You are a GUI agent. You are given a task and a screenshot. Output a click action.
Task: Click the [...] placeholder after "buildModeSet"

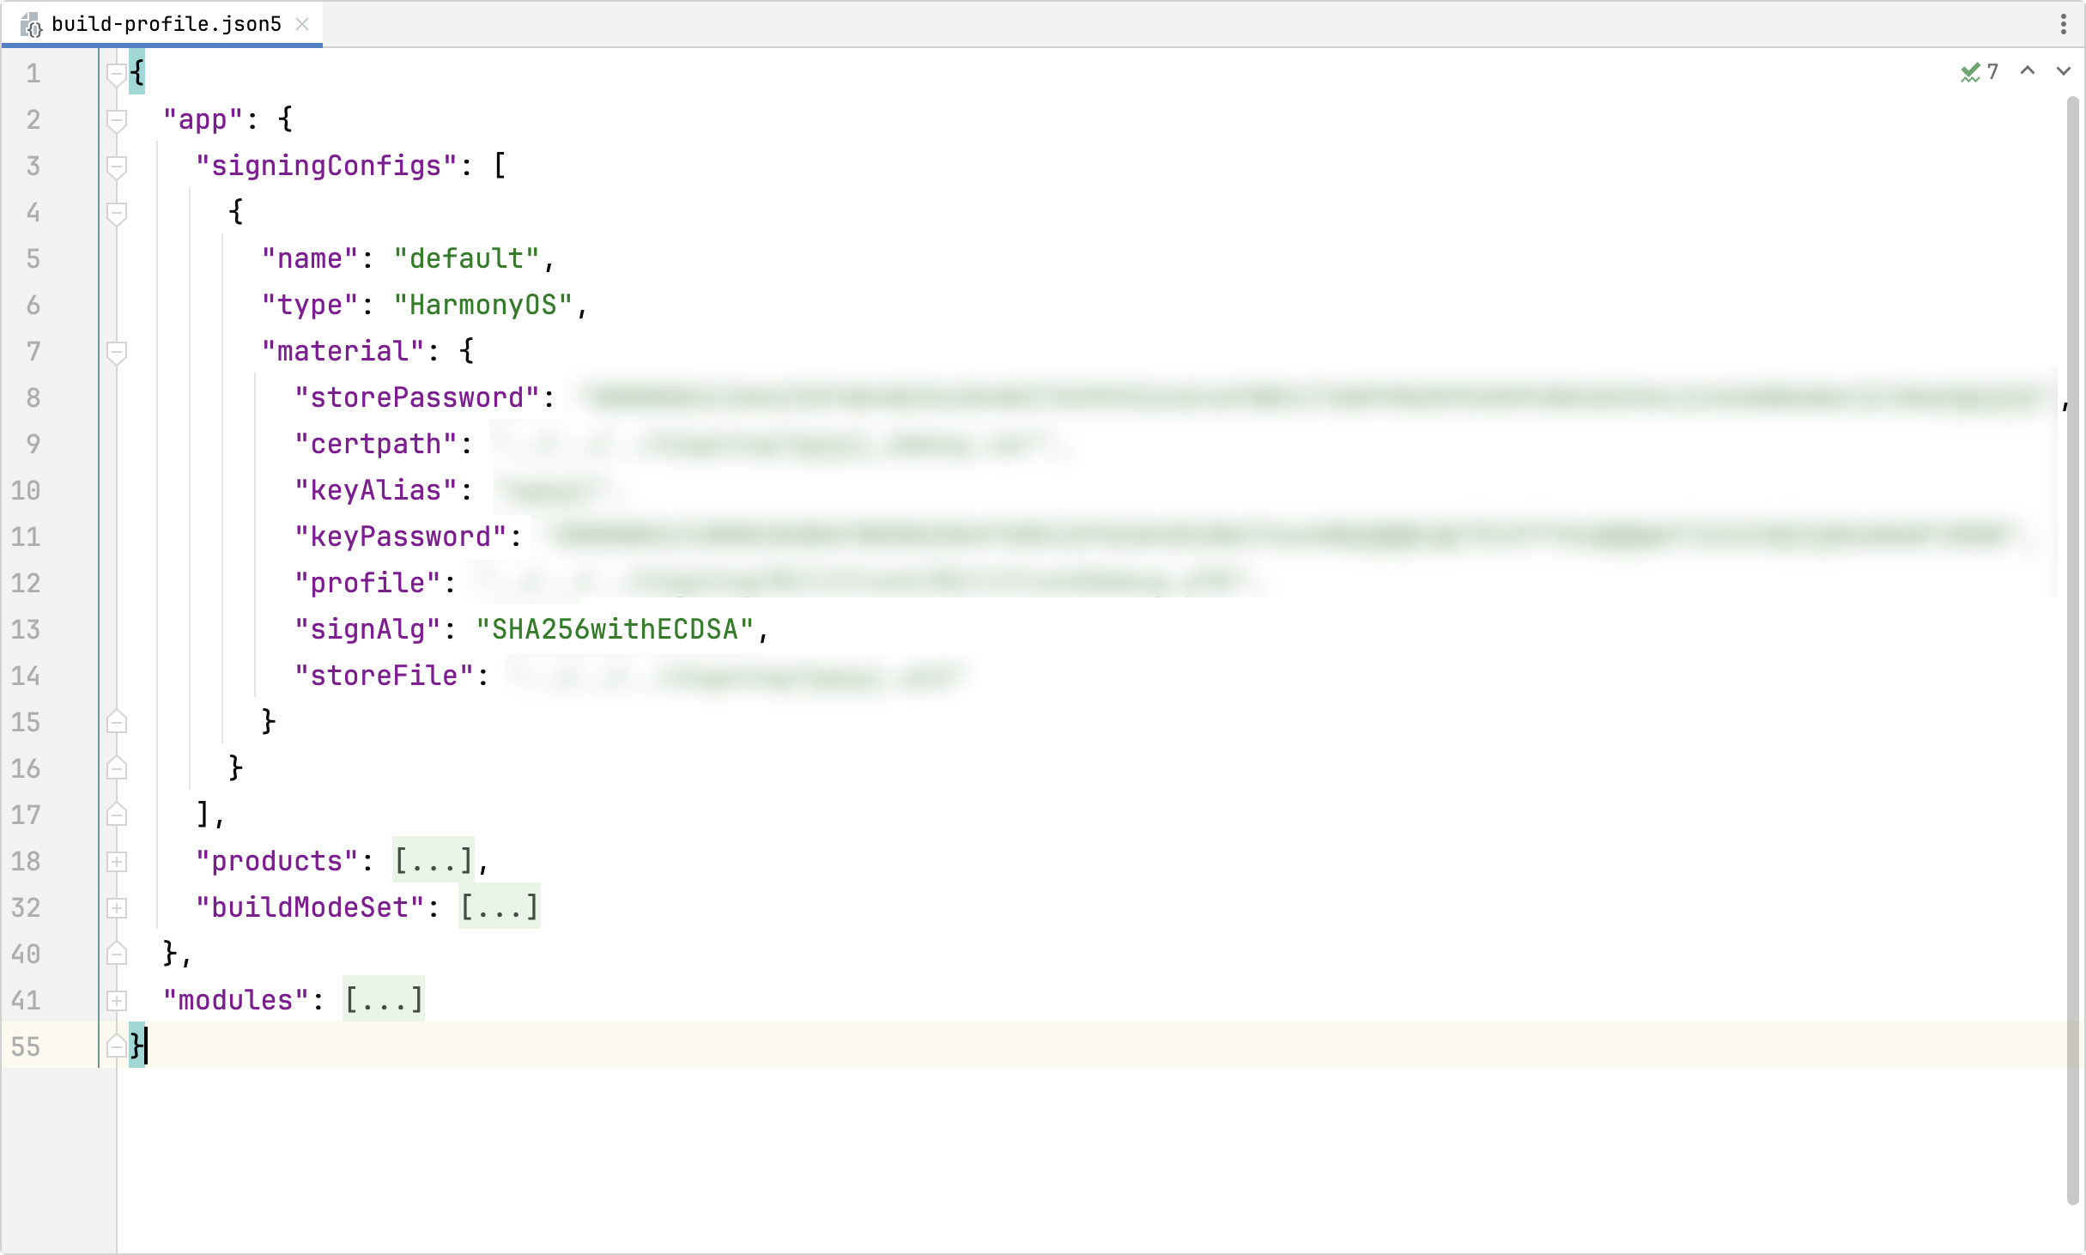click(x=499, y=907)
